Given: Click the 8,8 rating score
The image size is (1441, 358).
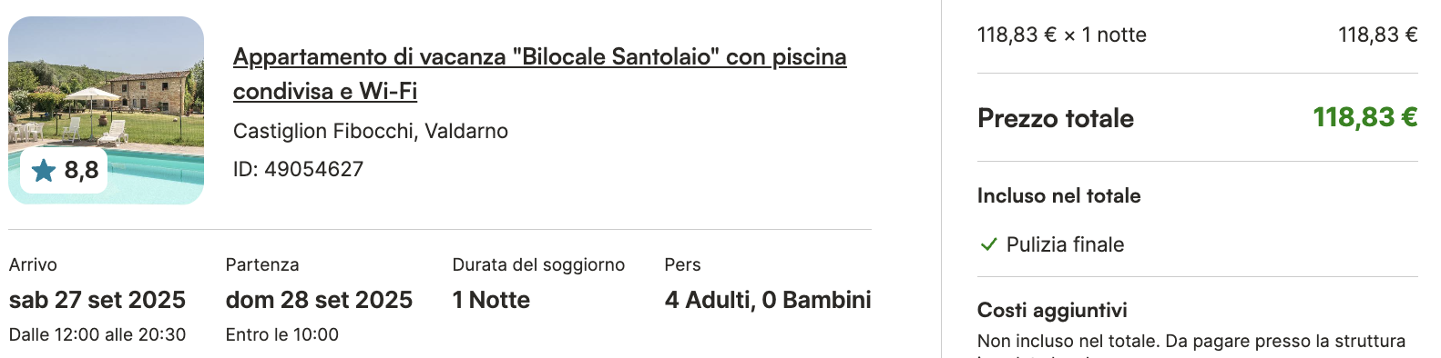Looking at the screenshot, I should click(x=81, y=170).
